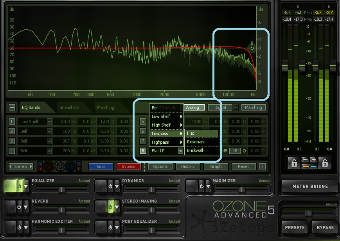The height and width of the screenshot is (241, 340).
Task: Open the band 1 Low Shelf type dropdown
Action: (x=49, y=121)
